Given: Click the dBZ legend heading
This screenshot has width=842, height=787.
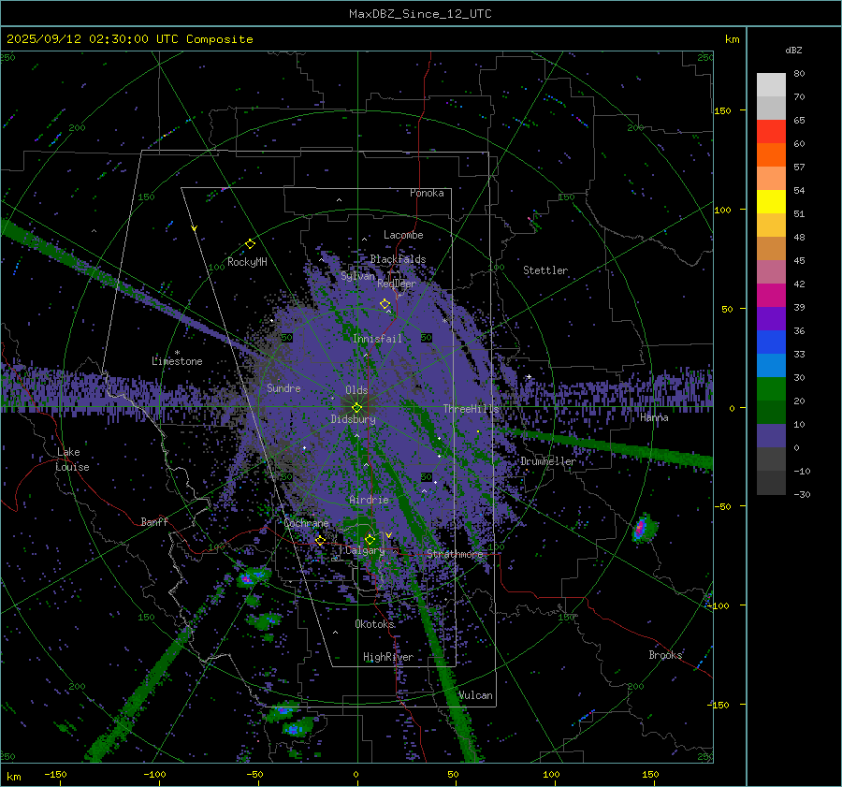Looking at the screenshot, I should click(793, 50).
